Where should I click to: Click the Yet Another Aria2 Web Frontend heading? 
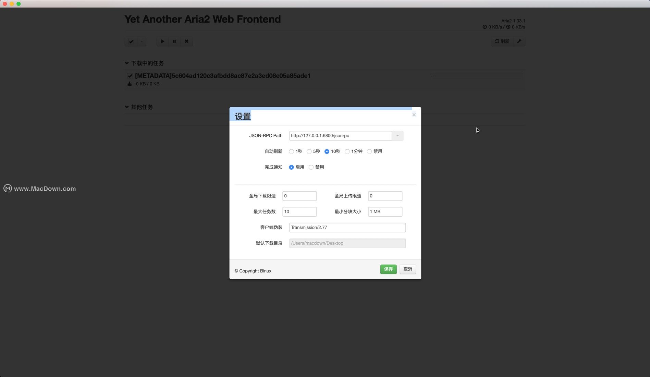pyautogui.click(x=203, y=19)
